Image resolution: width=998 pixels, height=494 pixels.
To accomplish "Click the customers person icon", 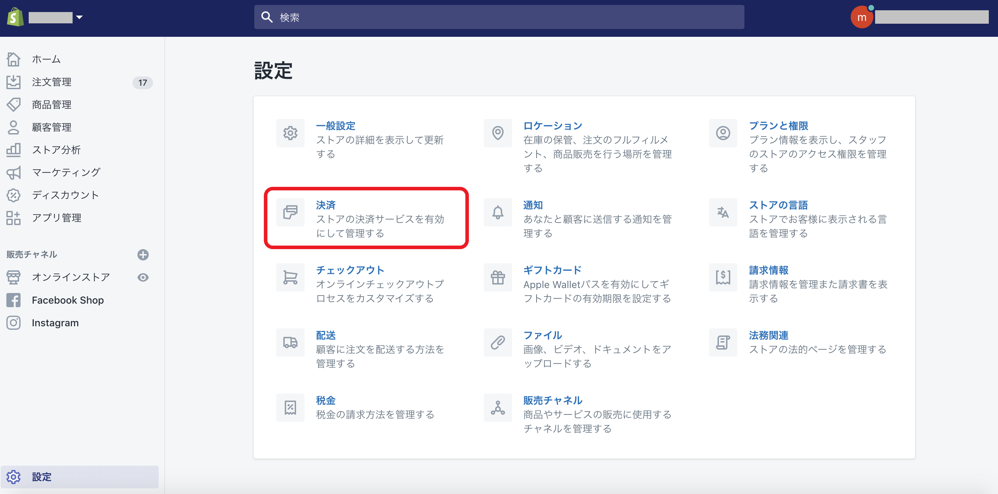I will coord(13,127).
